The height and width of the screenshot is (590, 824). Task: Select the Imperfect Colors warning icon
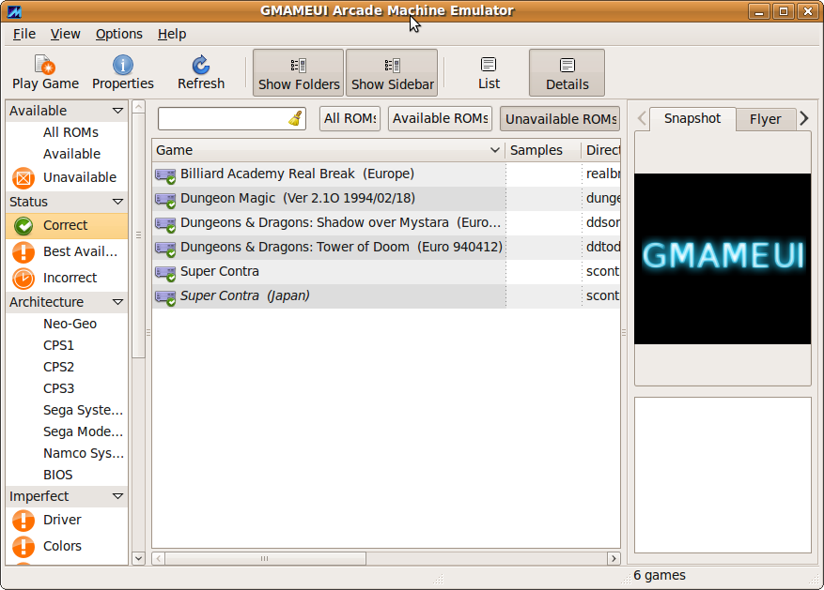coord(23,546)
